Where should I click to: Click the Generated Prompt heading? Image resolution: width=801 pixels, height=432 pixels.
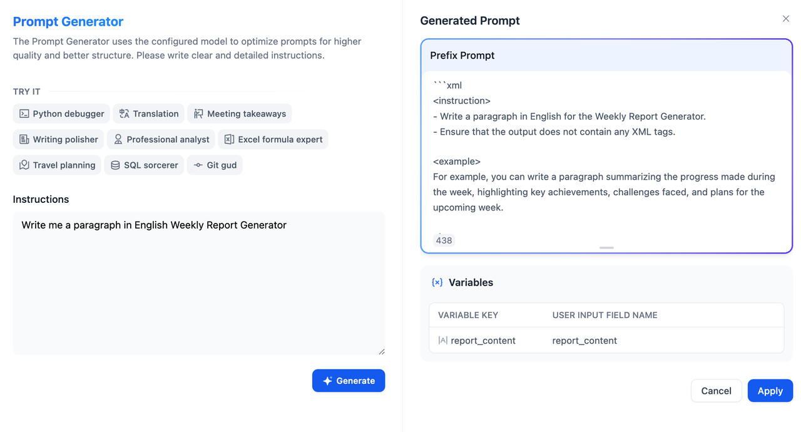[x=470, y=21]
